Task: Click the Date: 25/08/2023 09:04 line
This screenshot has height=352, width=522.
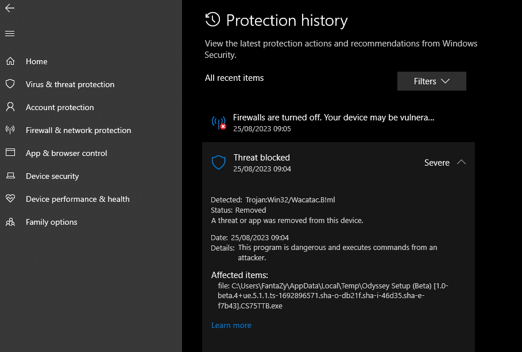Action: (250, 238)
